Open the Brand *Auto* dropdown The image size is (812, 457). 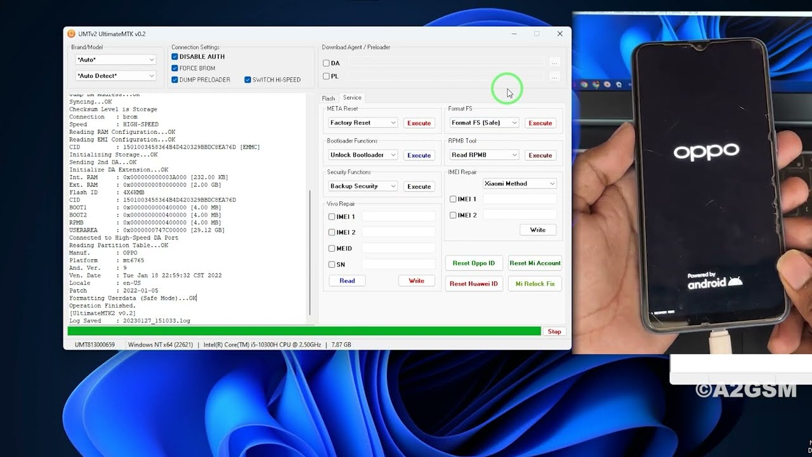115,60
